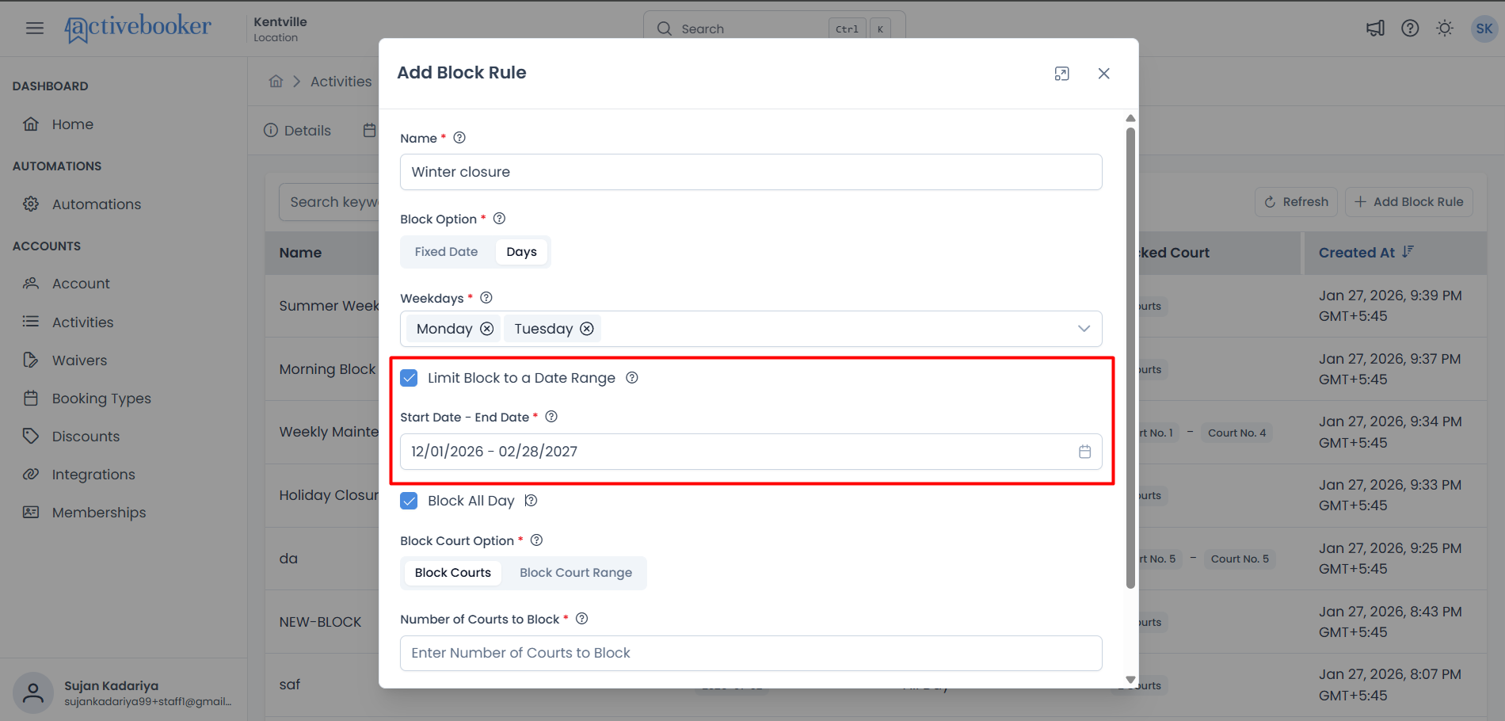This screenshot has height=721, width=1505.
Task: Click the Sujan Kadariya profile avatar
Action: [33, 693]
